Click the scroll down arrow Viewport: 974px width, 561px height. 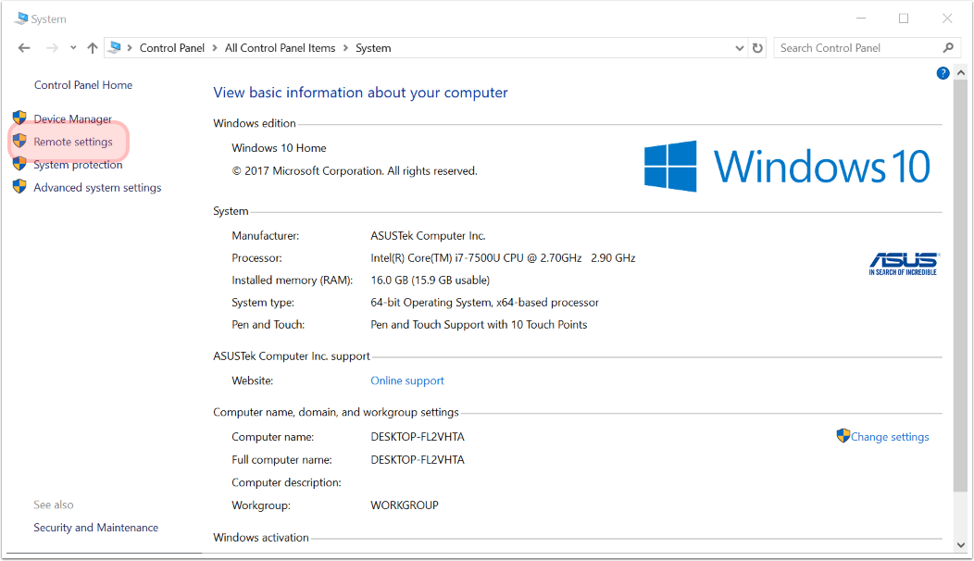click(x=961, y=545)
